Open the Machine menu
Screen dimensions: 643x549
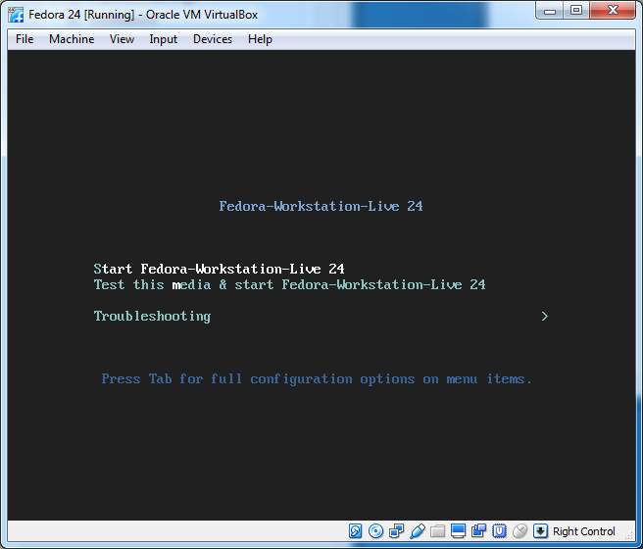[72, 39]
